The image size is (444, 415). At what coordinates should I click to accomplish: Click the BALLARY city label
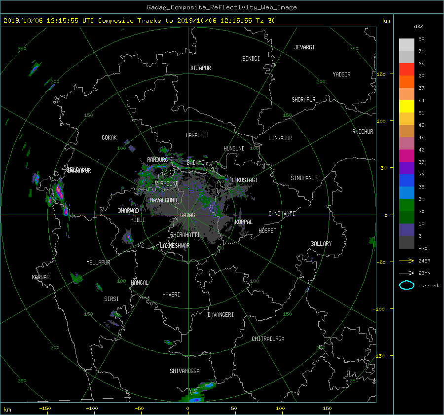click(321, 244)
